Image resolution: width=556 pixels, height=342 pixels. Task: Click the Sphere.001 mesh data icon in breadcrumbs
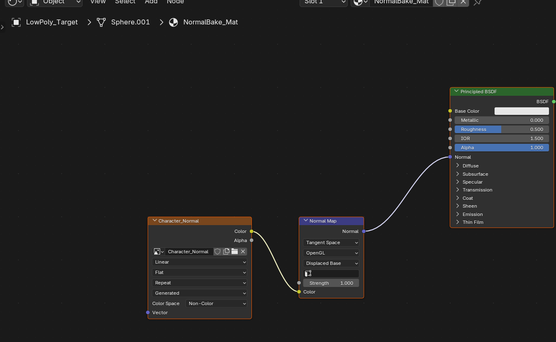pos(101,22)
